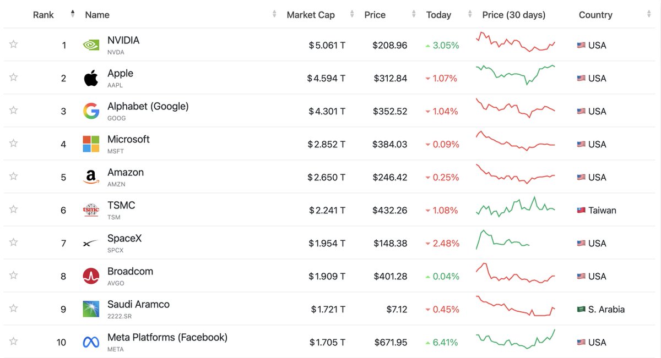Click the Apple logo icon
The width and height of the screenshot is (661, 358).
91,78
